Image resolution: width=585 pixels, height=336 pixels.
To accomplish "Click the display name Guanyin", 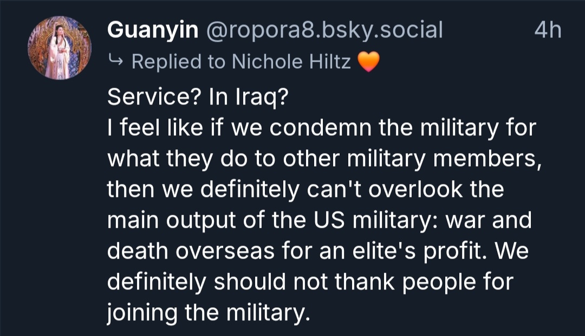I will tap(153, 30).
